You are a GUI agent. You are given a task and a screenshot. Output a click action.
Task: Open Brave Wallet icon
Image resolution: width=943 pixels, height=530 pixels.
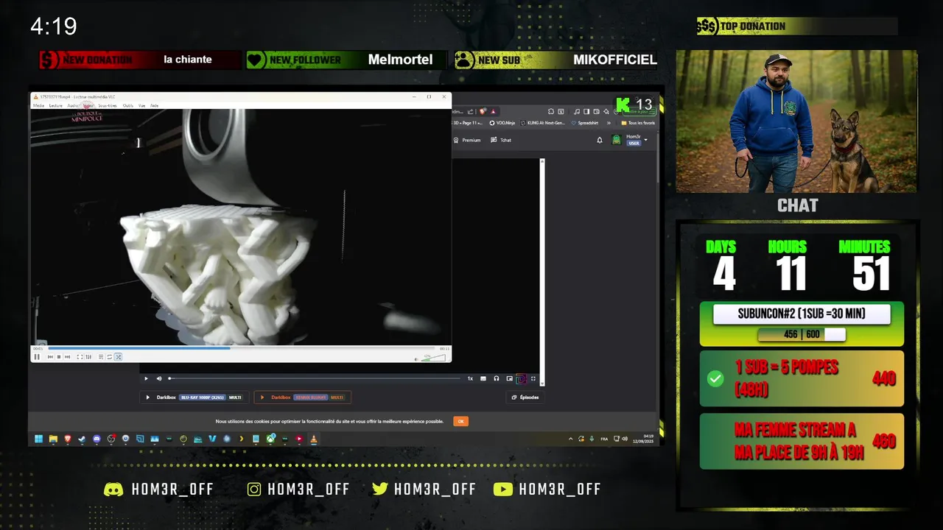click(x=596, y=111)
